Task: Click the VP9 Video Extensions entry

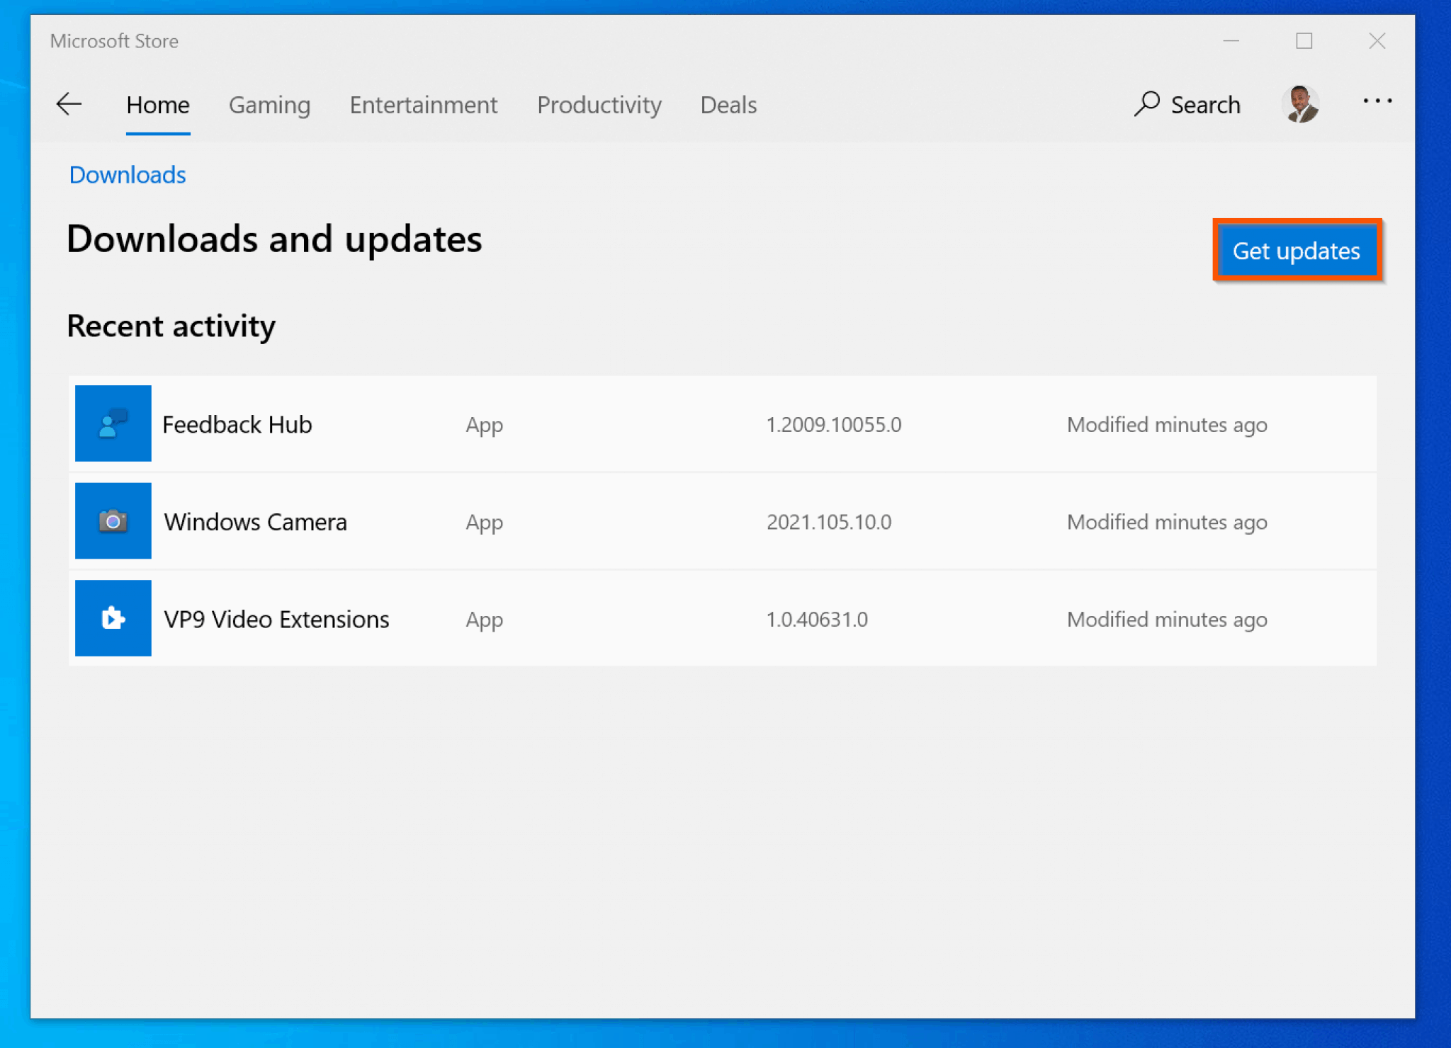Action: (x=276, y=618)
